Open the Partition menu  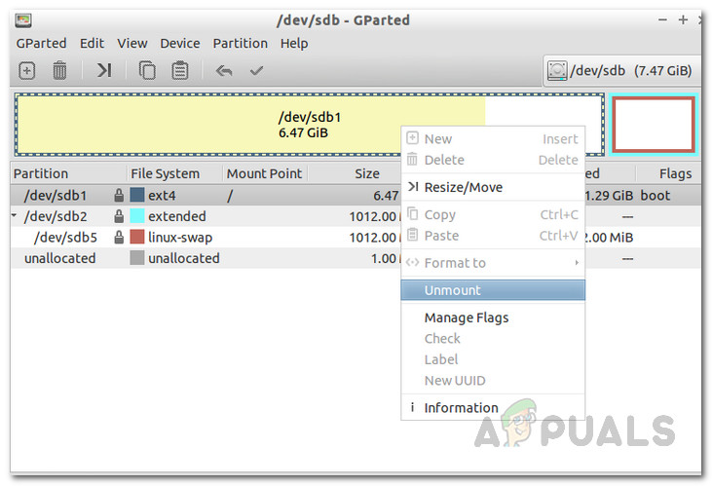point(241,44)
